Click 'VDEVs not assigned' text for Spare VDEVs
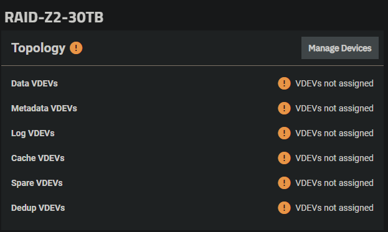 (334, 183)
